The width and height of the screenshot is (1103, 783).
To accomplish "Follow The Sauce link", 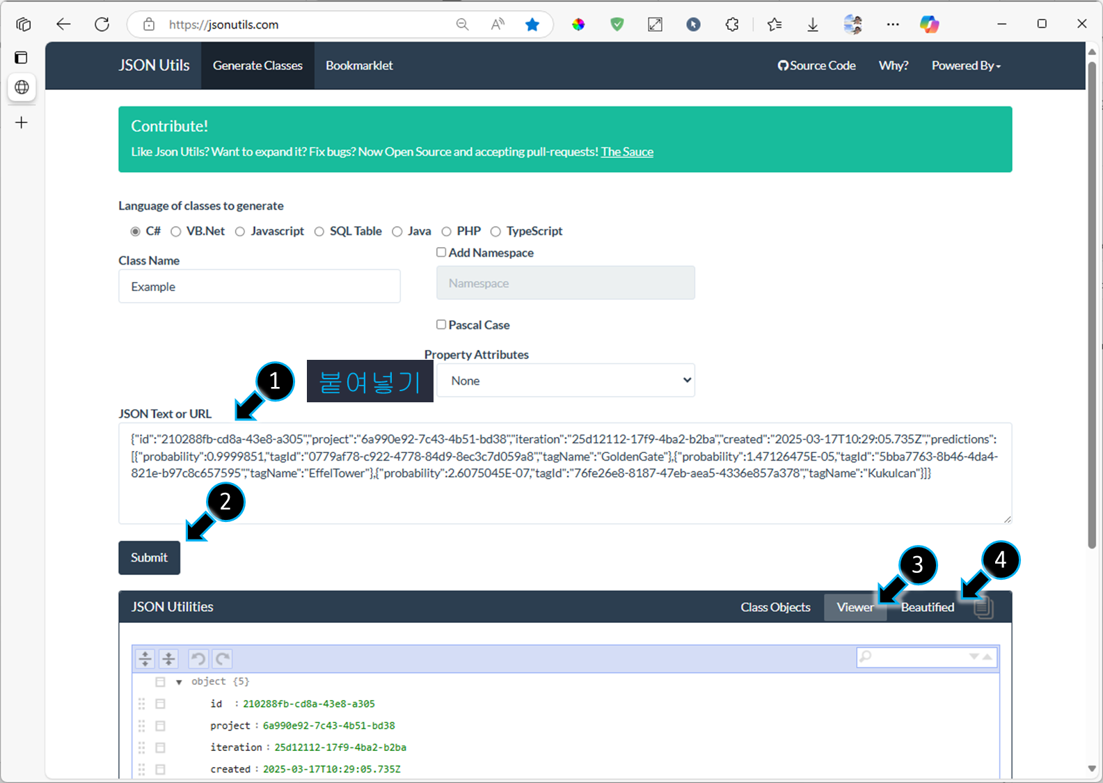I will 627,152.
